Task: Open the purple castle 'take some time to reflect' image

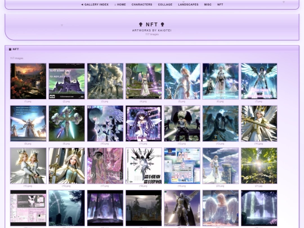Action: (x=66, y=81)
